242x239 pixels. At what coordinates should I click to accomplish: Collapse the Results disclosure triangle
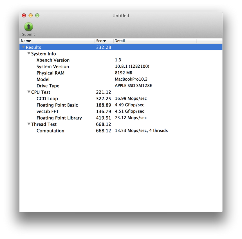coord(23,47)
